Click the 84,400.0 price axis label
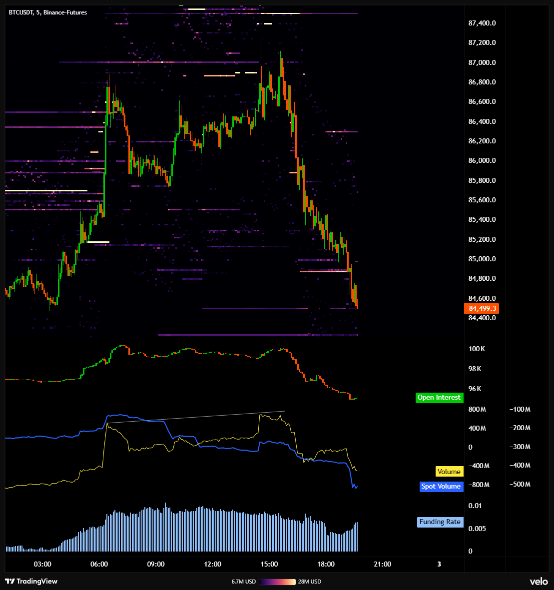 pyautogui.click(x=482, y=318)
